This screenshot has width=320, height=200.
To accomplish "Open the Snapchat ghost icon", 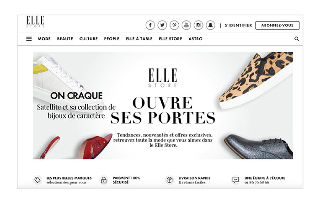I will pos(210,25).
